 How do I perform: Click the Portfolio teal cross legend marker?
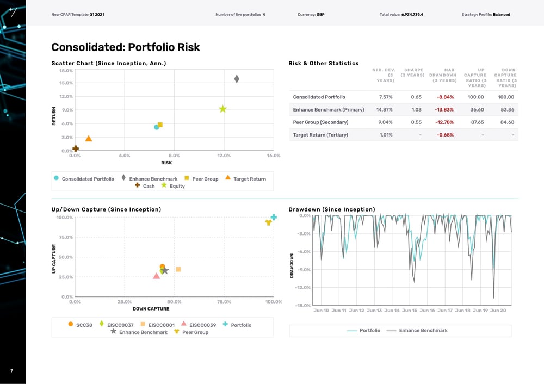pos(225,324)
